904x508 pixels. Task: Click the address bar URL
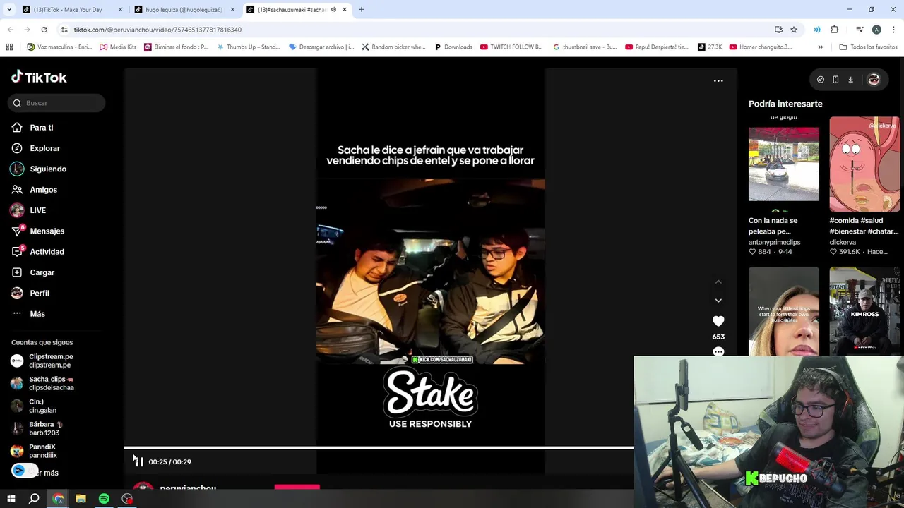[157, 30]
